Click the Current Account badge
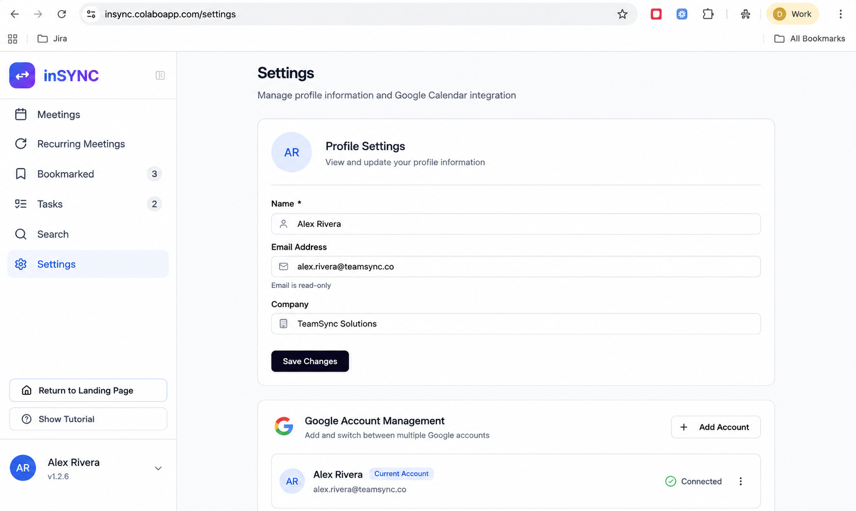 401,474
